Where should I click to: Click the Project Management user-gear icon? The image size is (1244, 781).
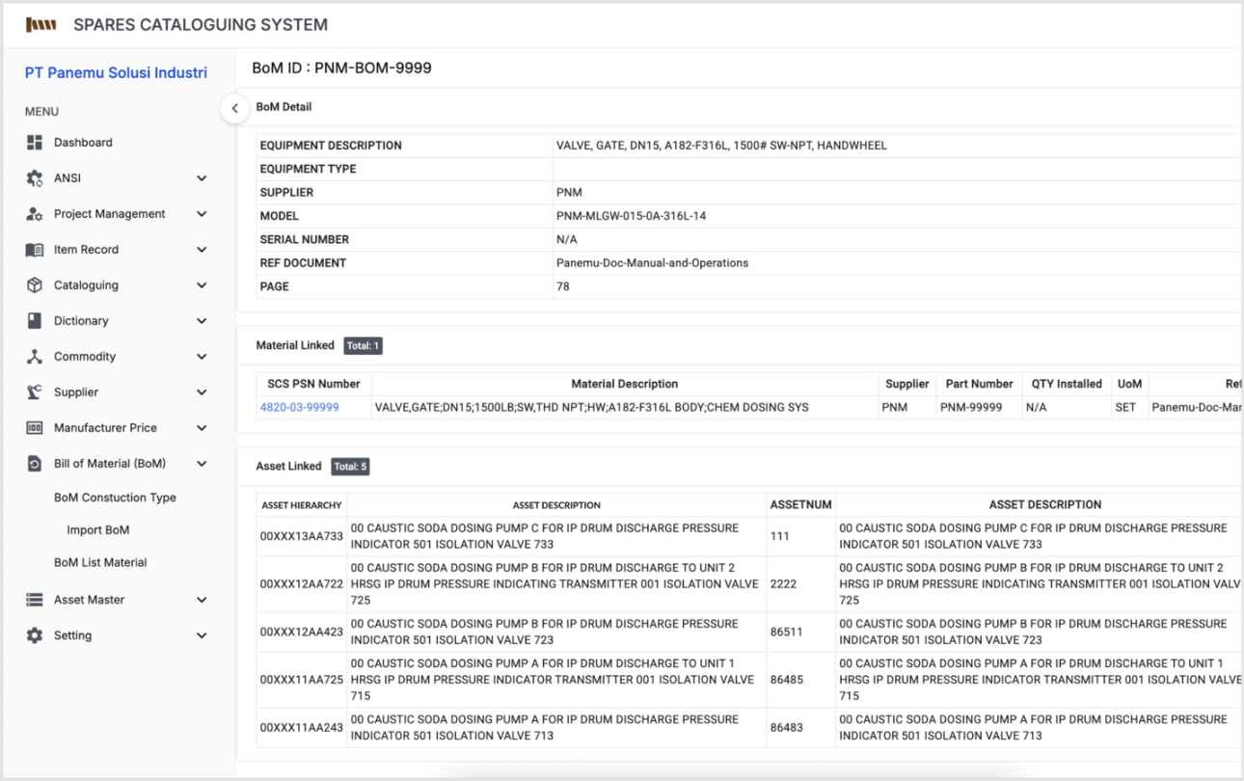[35, 214]
